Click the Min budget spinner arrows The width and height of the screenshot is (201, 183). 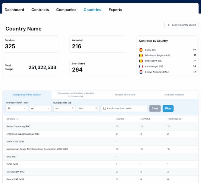(73, 108)
